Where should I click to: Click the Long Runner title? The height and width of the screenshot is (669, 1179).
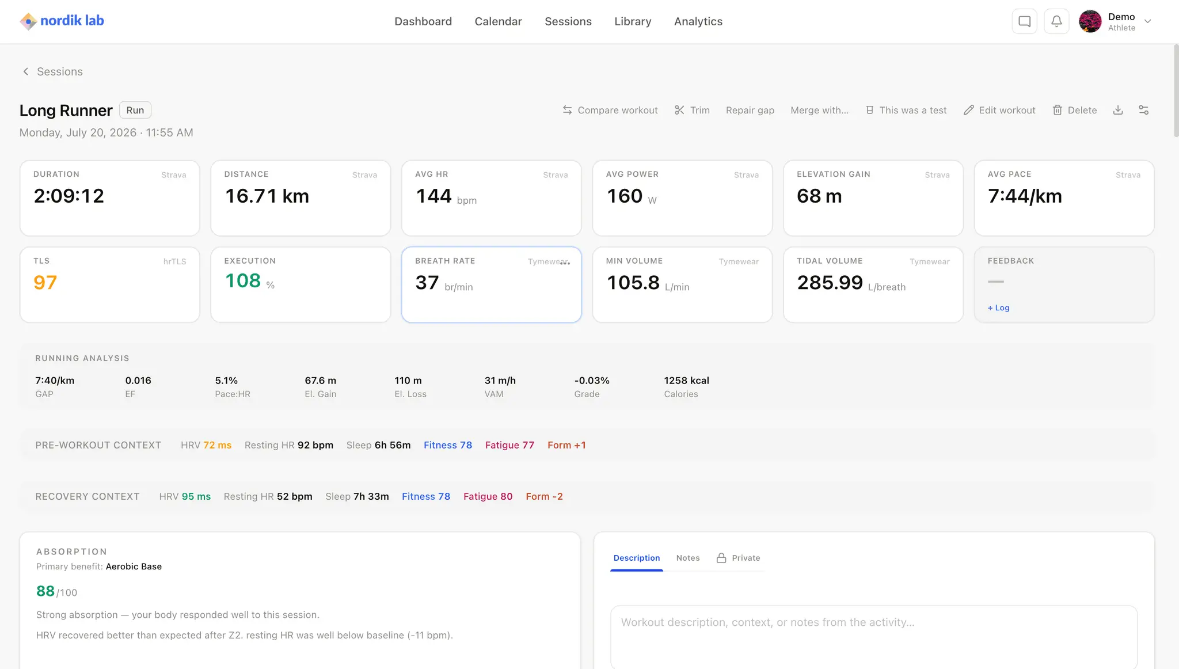coord(66,110)
